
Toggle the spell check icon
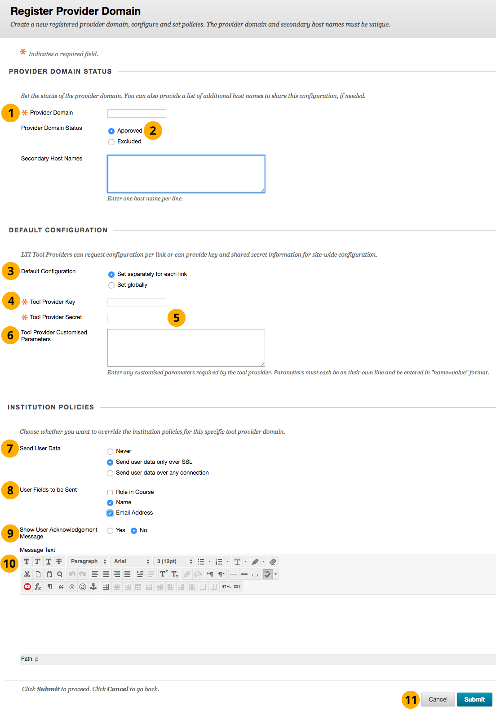[x=268, y=574]
